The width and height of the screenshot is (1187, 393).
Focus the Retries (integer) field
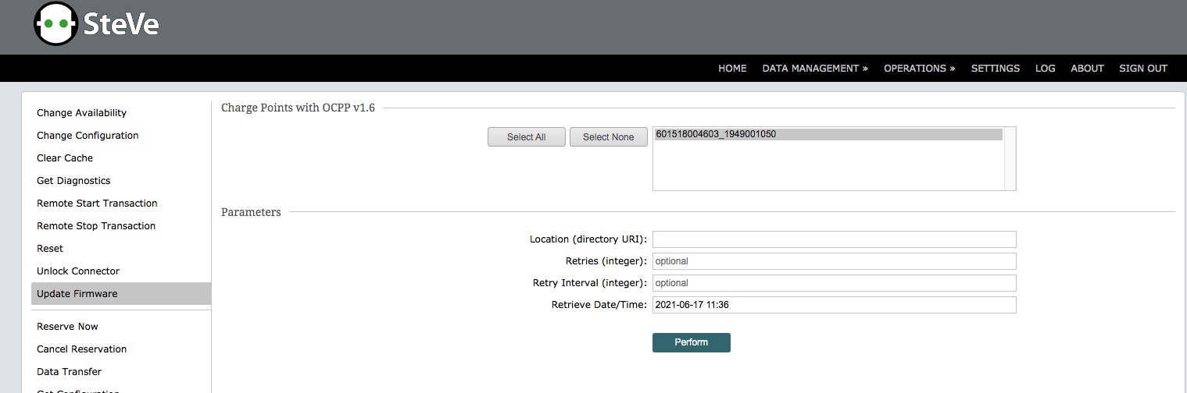click(x=834, y=261)
